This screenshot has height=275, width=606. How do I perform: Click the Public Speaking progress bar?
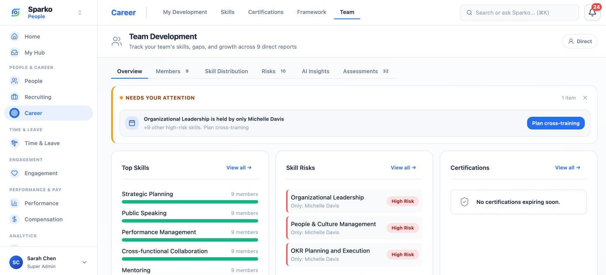coord(190,221)
